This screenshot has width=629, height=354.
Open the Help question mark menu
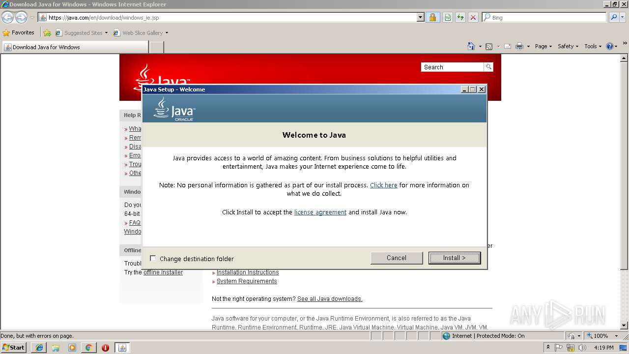[x=612, y=46]
